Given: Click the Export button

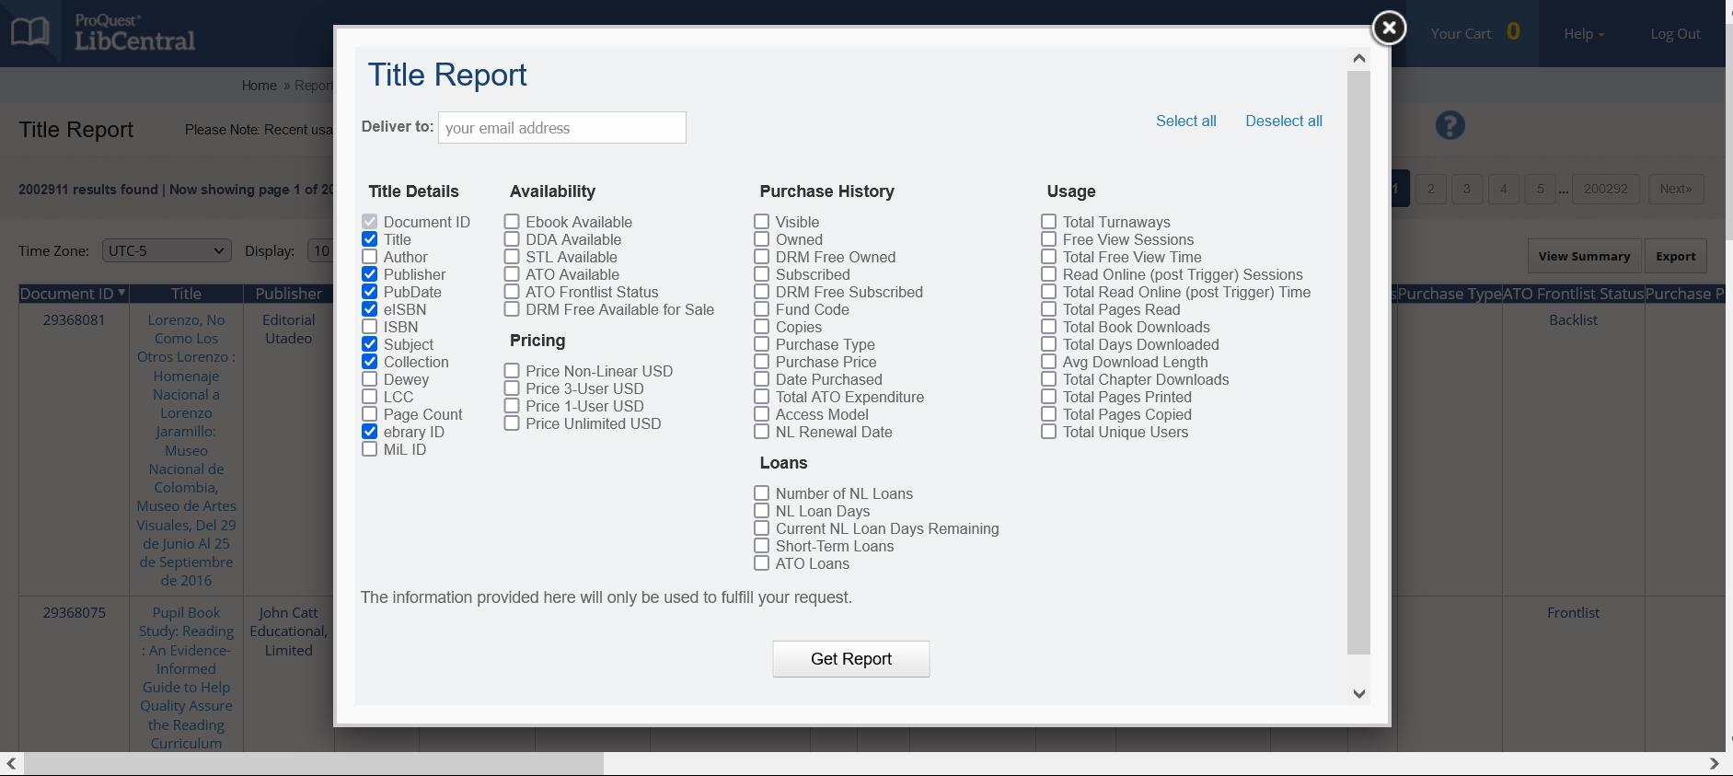Looking at the screenshot, I should coord(1675,256).
